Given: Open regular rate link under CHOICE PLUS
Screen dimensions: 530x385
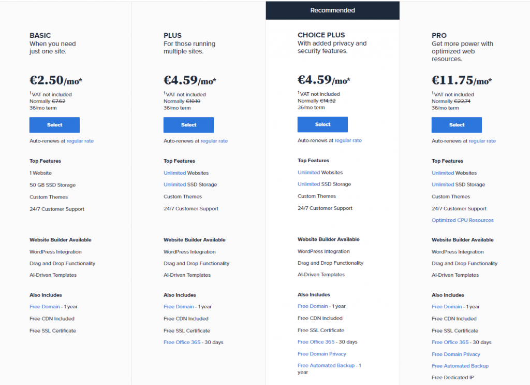Looking at the screenshot, I should (x=348, y=140).
